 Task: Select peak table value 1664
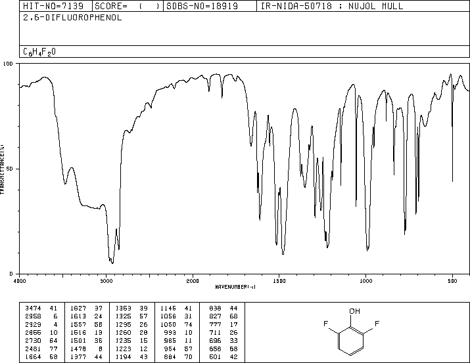[x=33, y=357]
